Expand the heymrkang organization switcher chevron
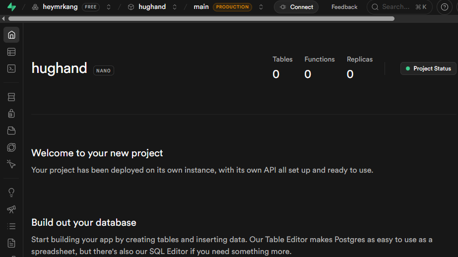The width and height of the screenshot is (458, 257). 109,7
